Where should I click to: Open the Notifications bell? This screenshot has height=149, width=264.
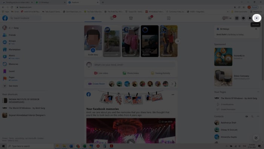point(250,18)
